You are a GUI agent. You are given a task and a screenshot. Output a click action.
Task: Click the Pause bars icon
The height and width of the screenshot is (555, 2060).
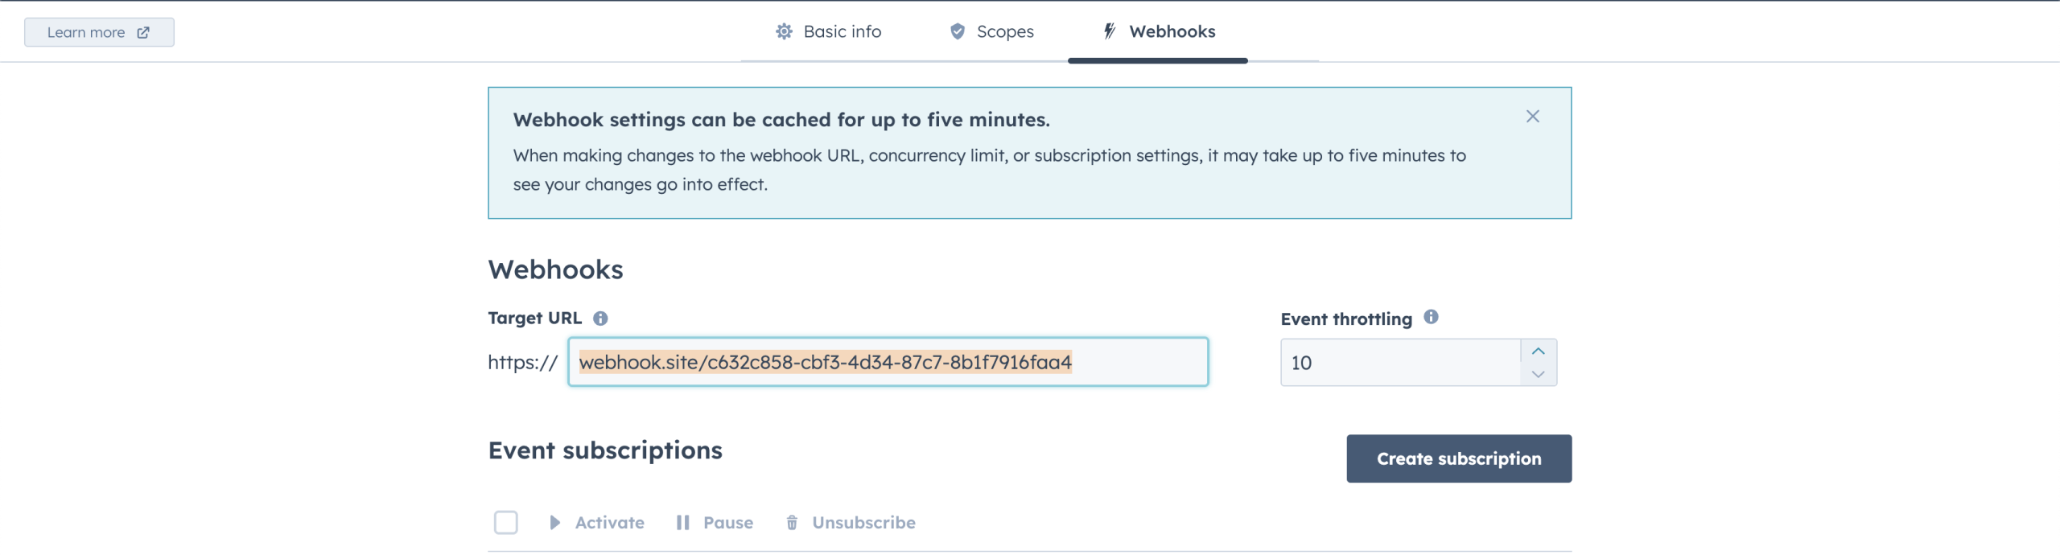[x=683, y=523]
